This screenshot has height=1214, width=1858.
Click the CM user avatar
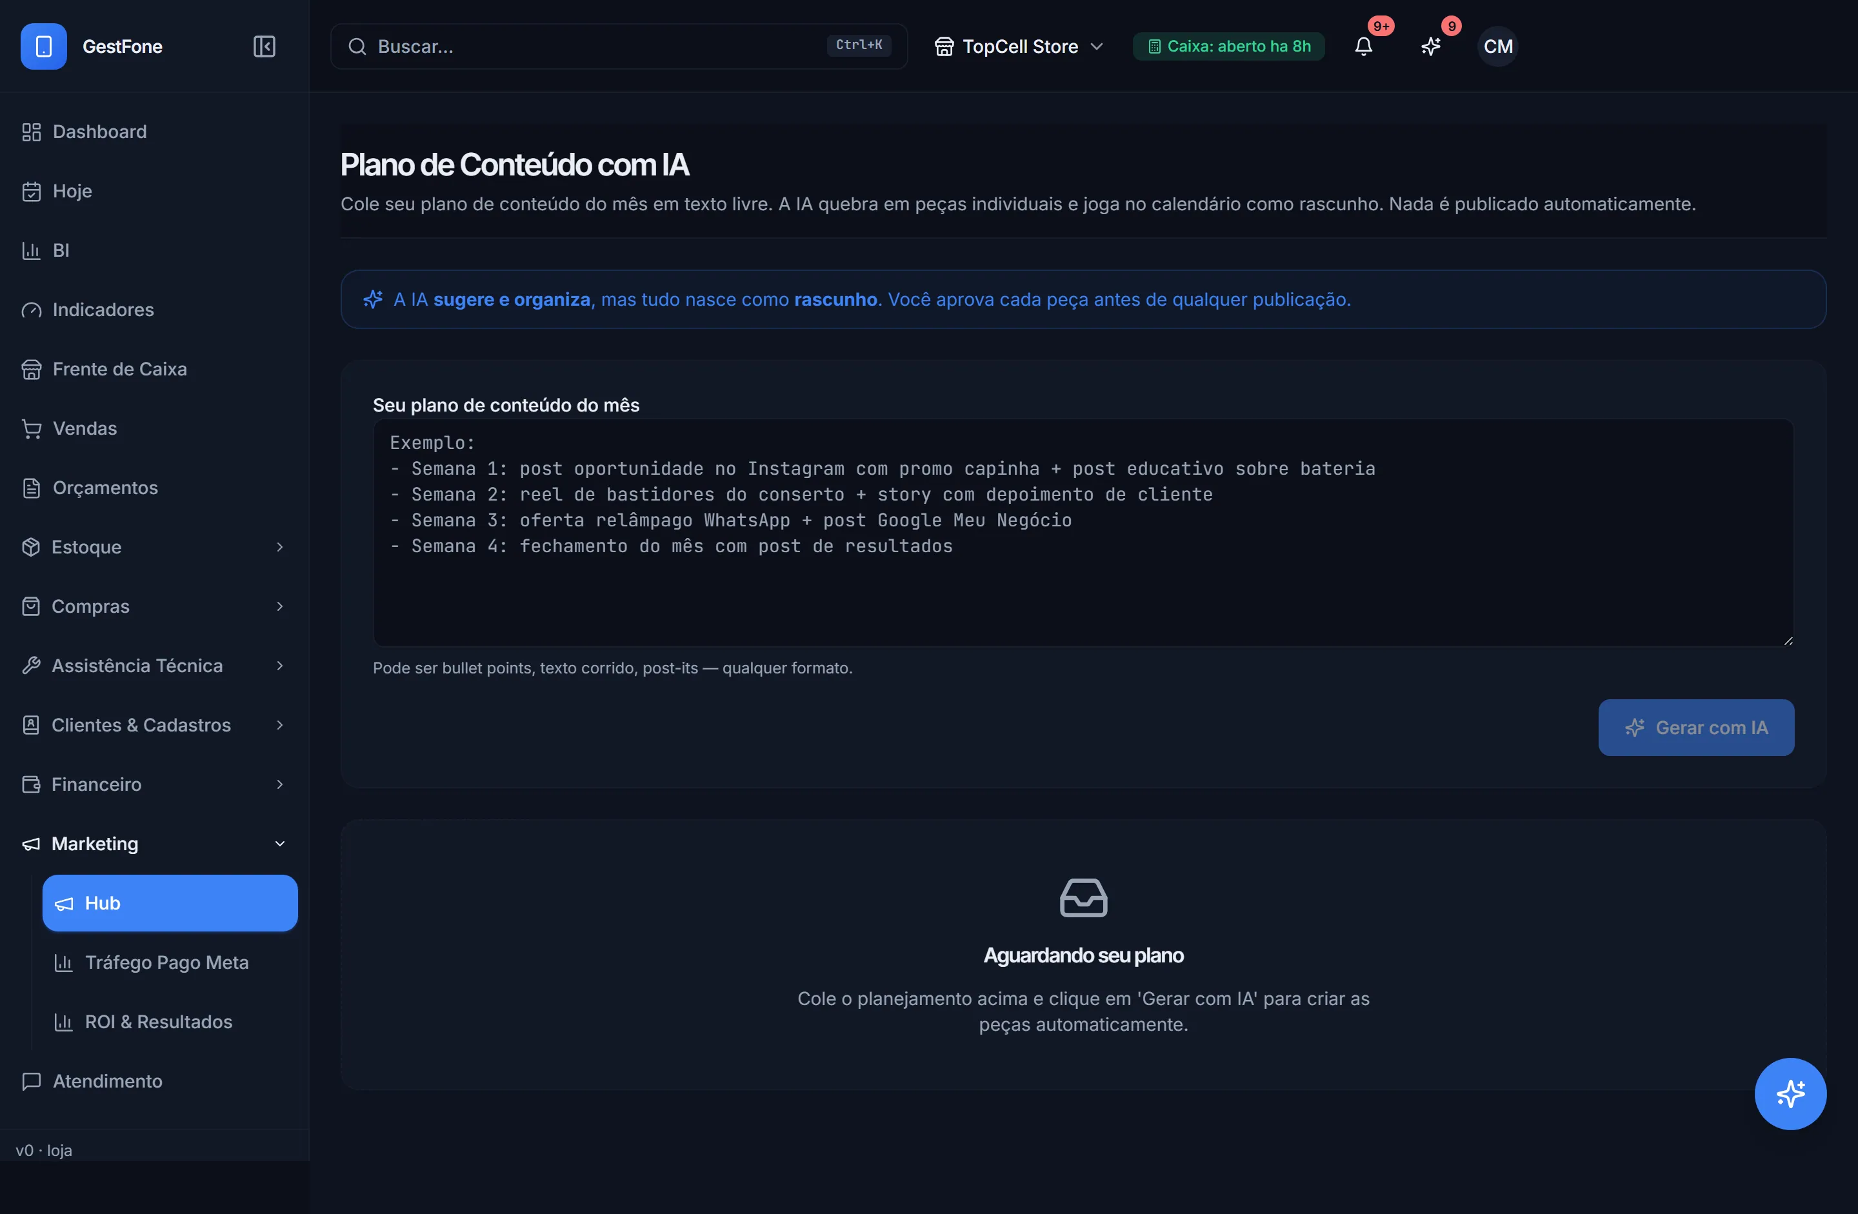click(x=1497, y=46)
